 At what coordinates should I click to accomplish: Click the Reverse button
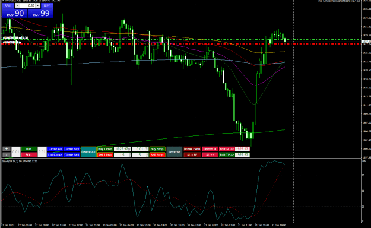coord(175,152)
